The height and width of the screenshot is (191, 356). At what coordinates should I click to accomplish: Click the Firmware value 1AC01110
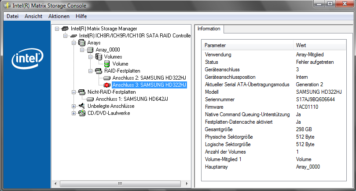coord(307,107)
